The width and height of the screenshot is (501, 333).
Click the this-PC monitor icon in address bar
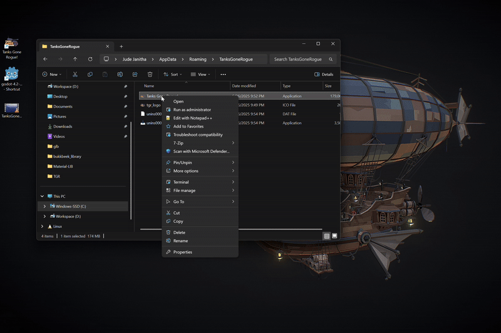(x=106, y=59)
